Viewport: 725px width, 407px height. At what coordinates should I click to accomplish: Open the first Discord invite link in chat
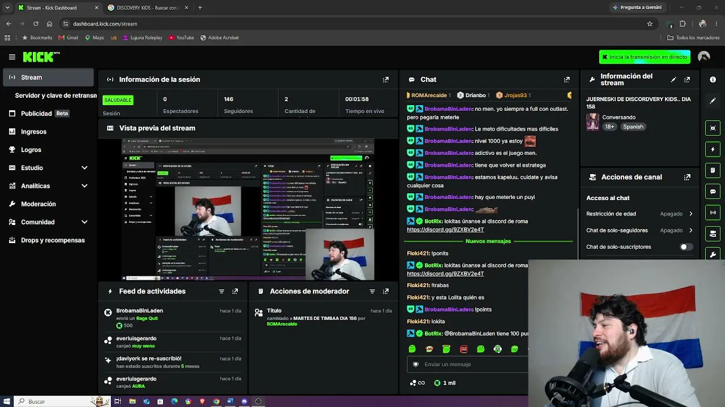(x=445, y=230)
